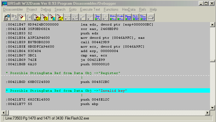The width and height of the screenshot is (216, 122).
Task: Open the HexData menu
Action: click(129, 9)
